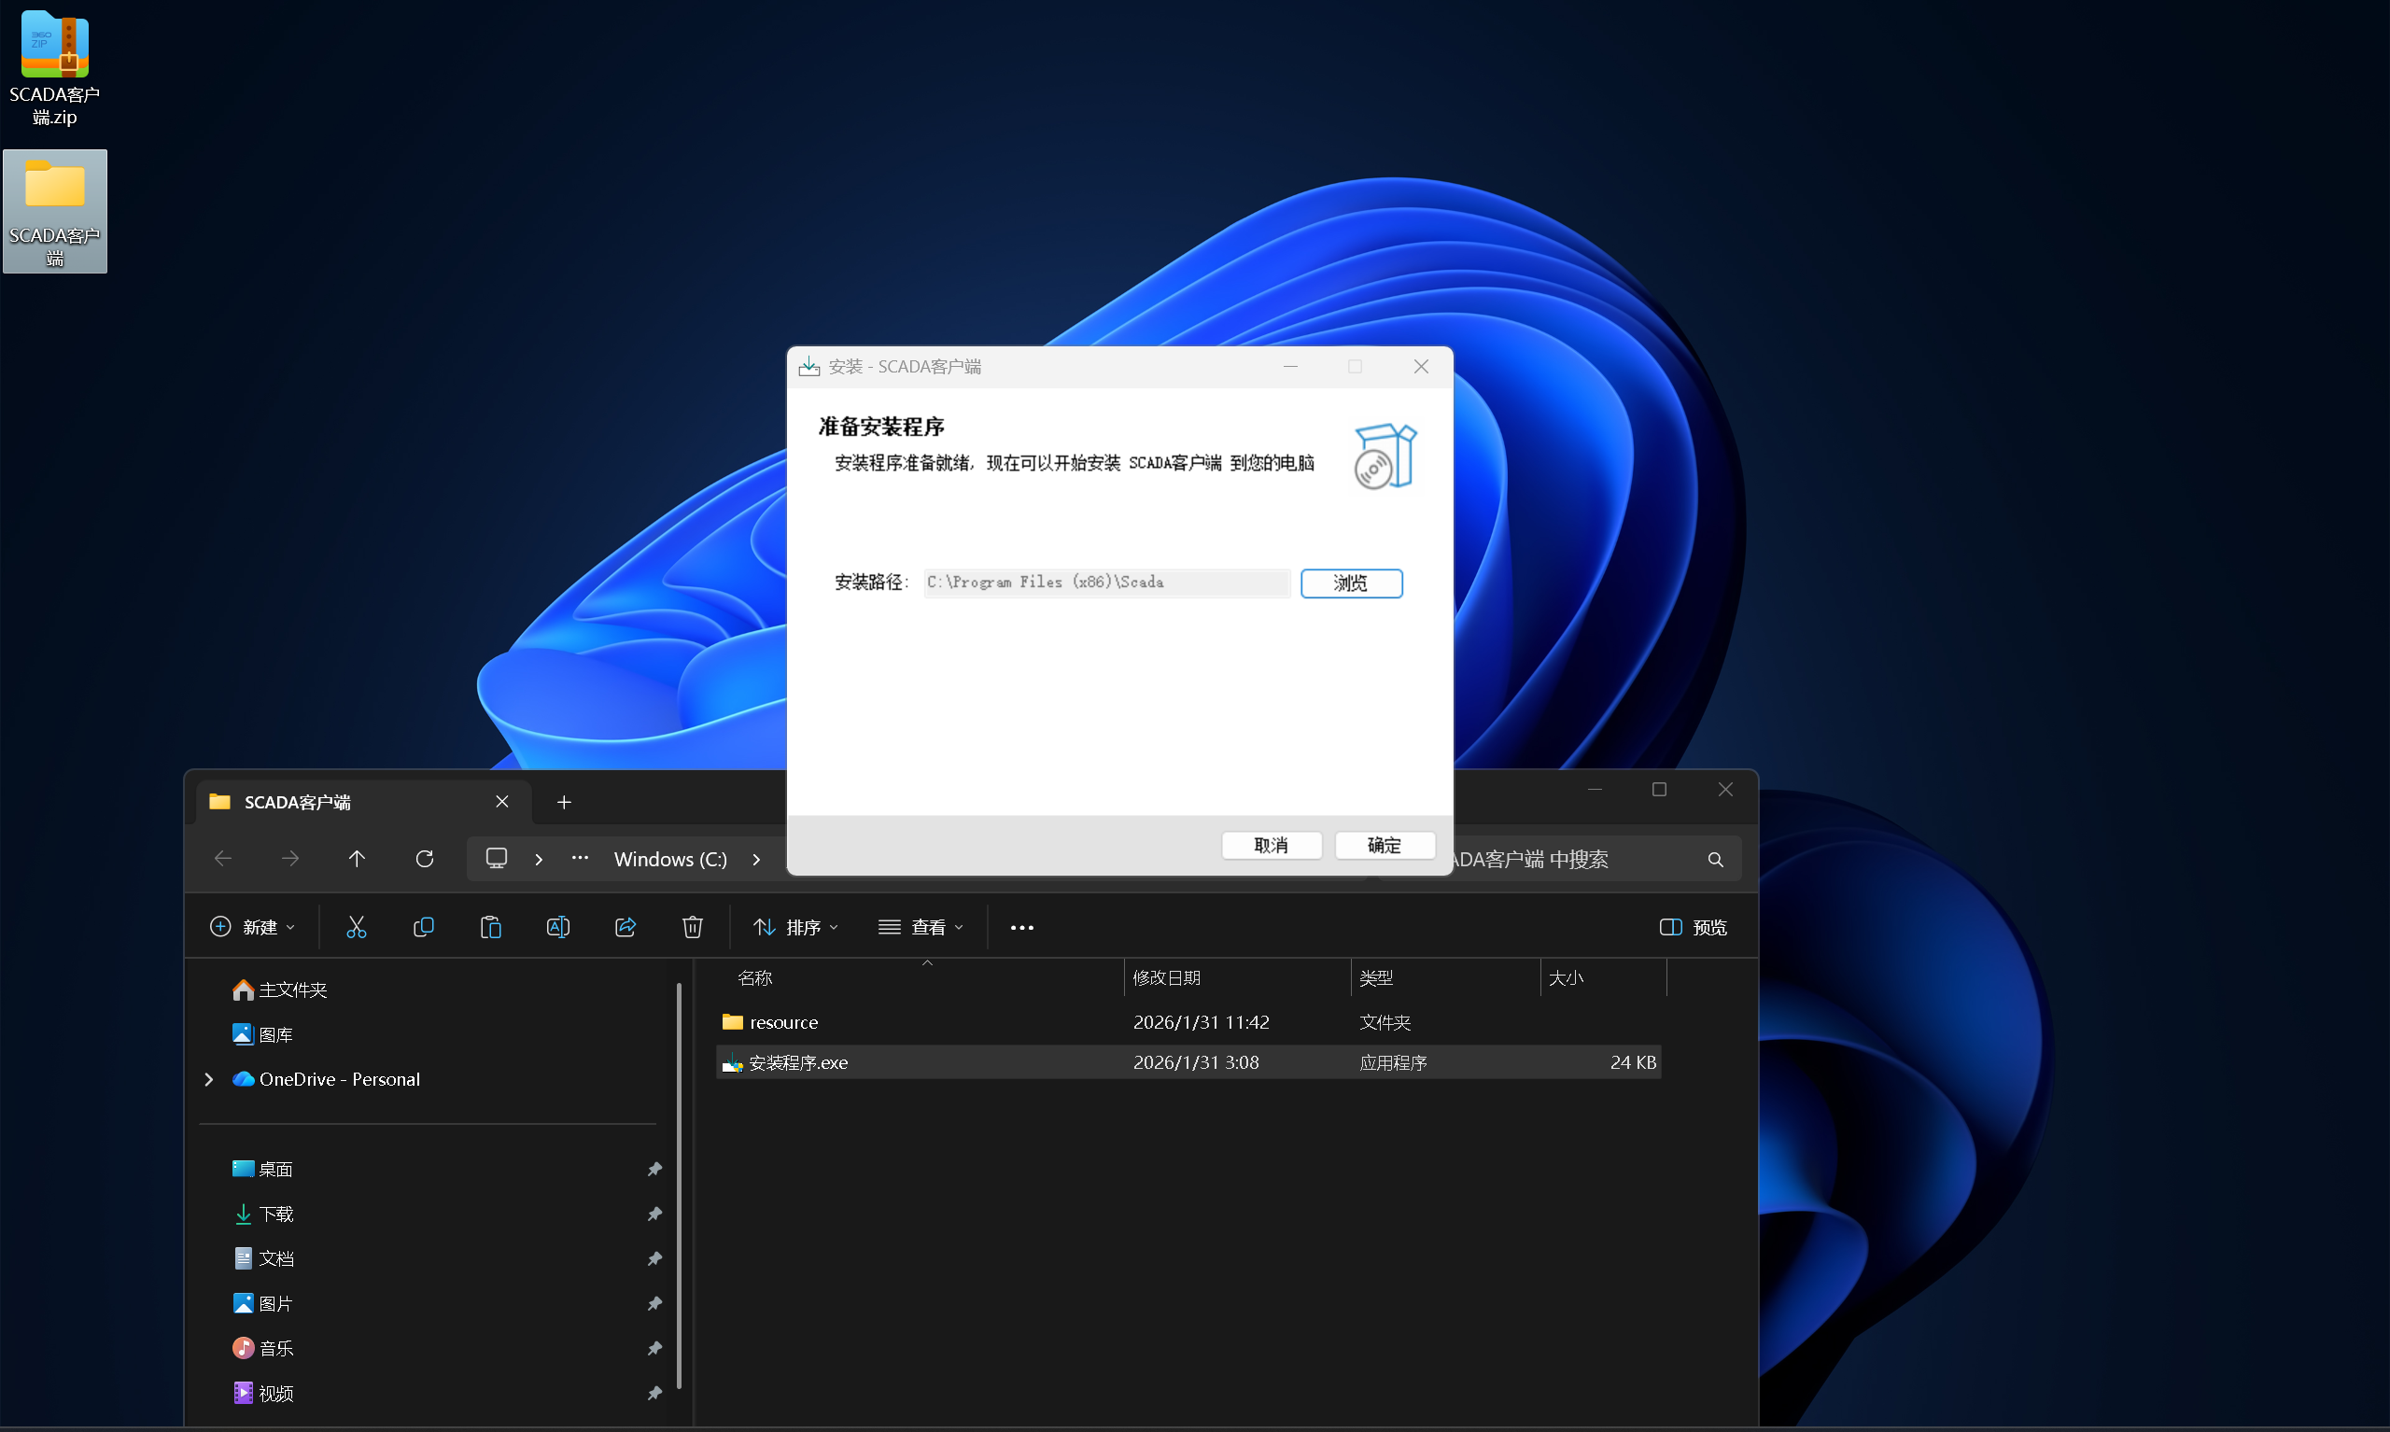Click 取消 to cancel the installer
2390x1432 pixels.
1271,846
